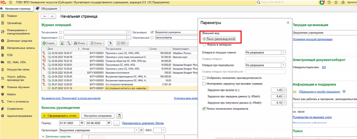Click the copy document icon next to Создать
357x139 pixels.
pyautogui.click(x=62, y=43)
